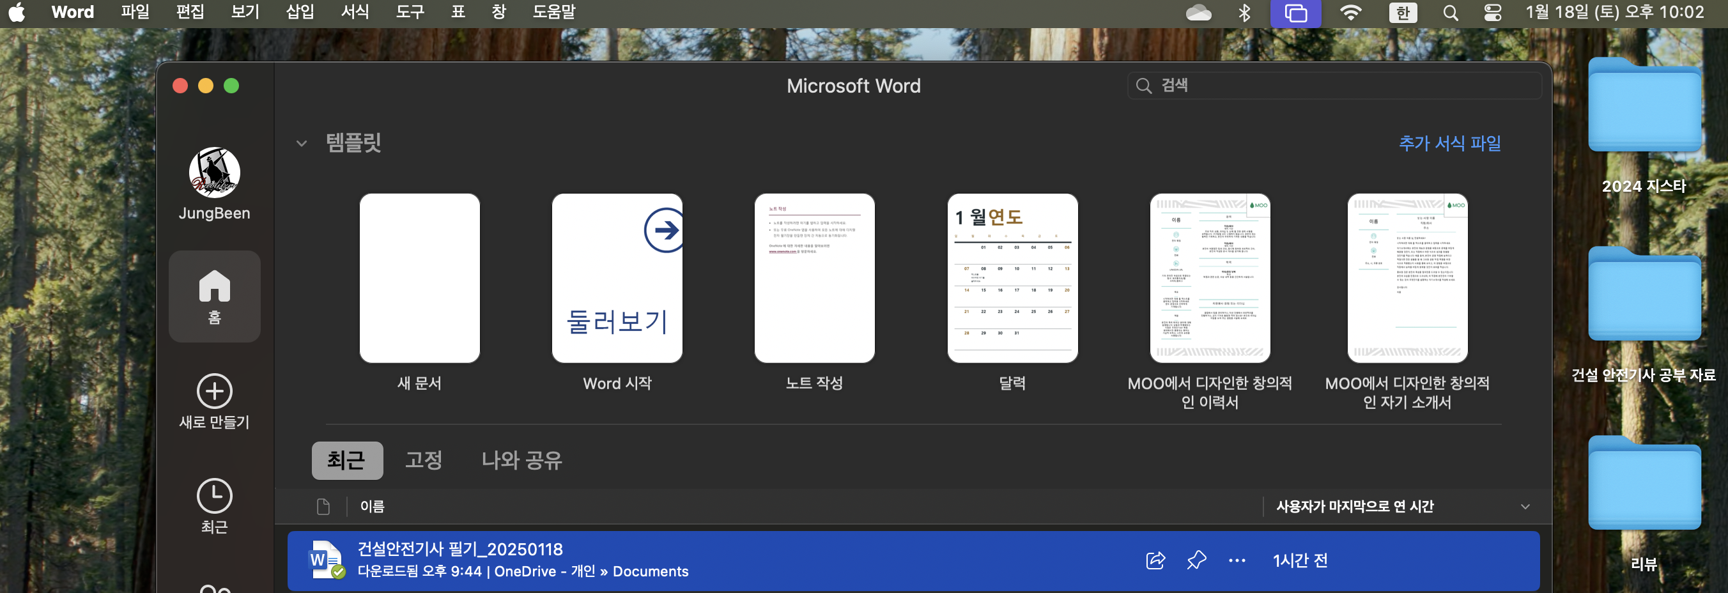The image size is (1728, 593).
Task: Click the 1시간 전 timestamp
Action: tap(1300, 561)
